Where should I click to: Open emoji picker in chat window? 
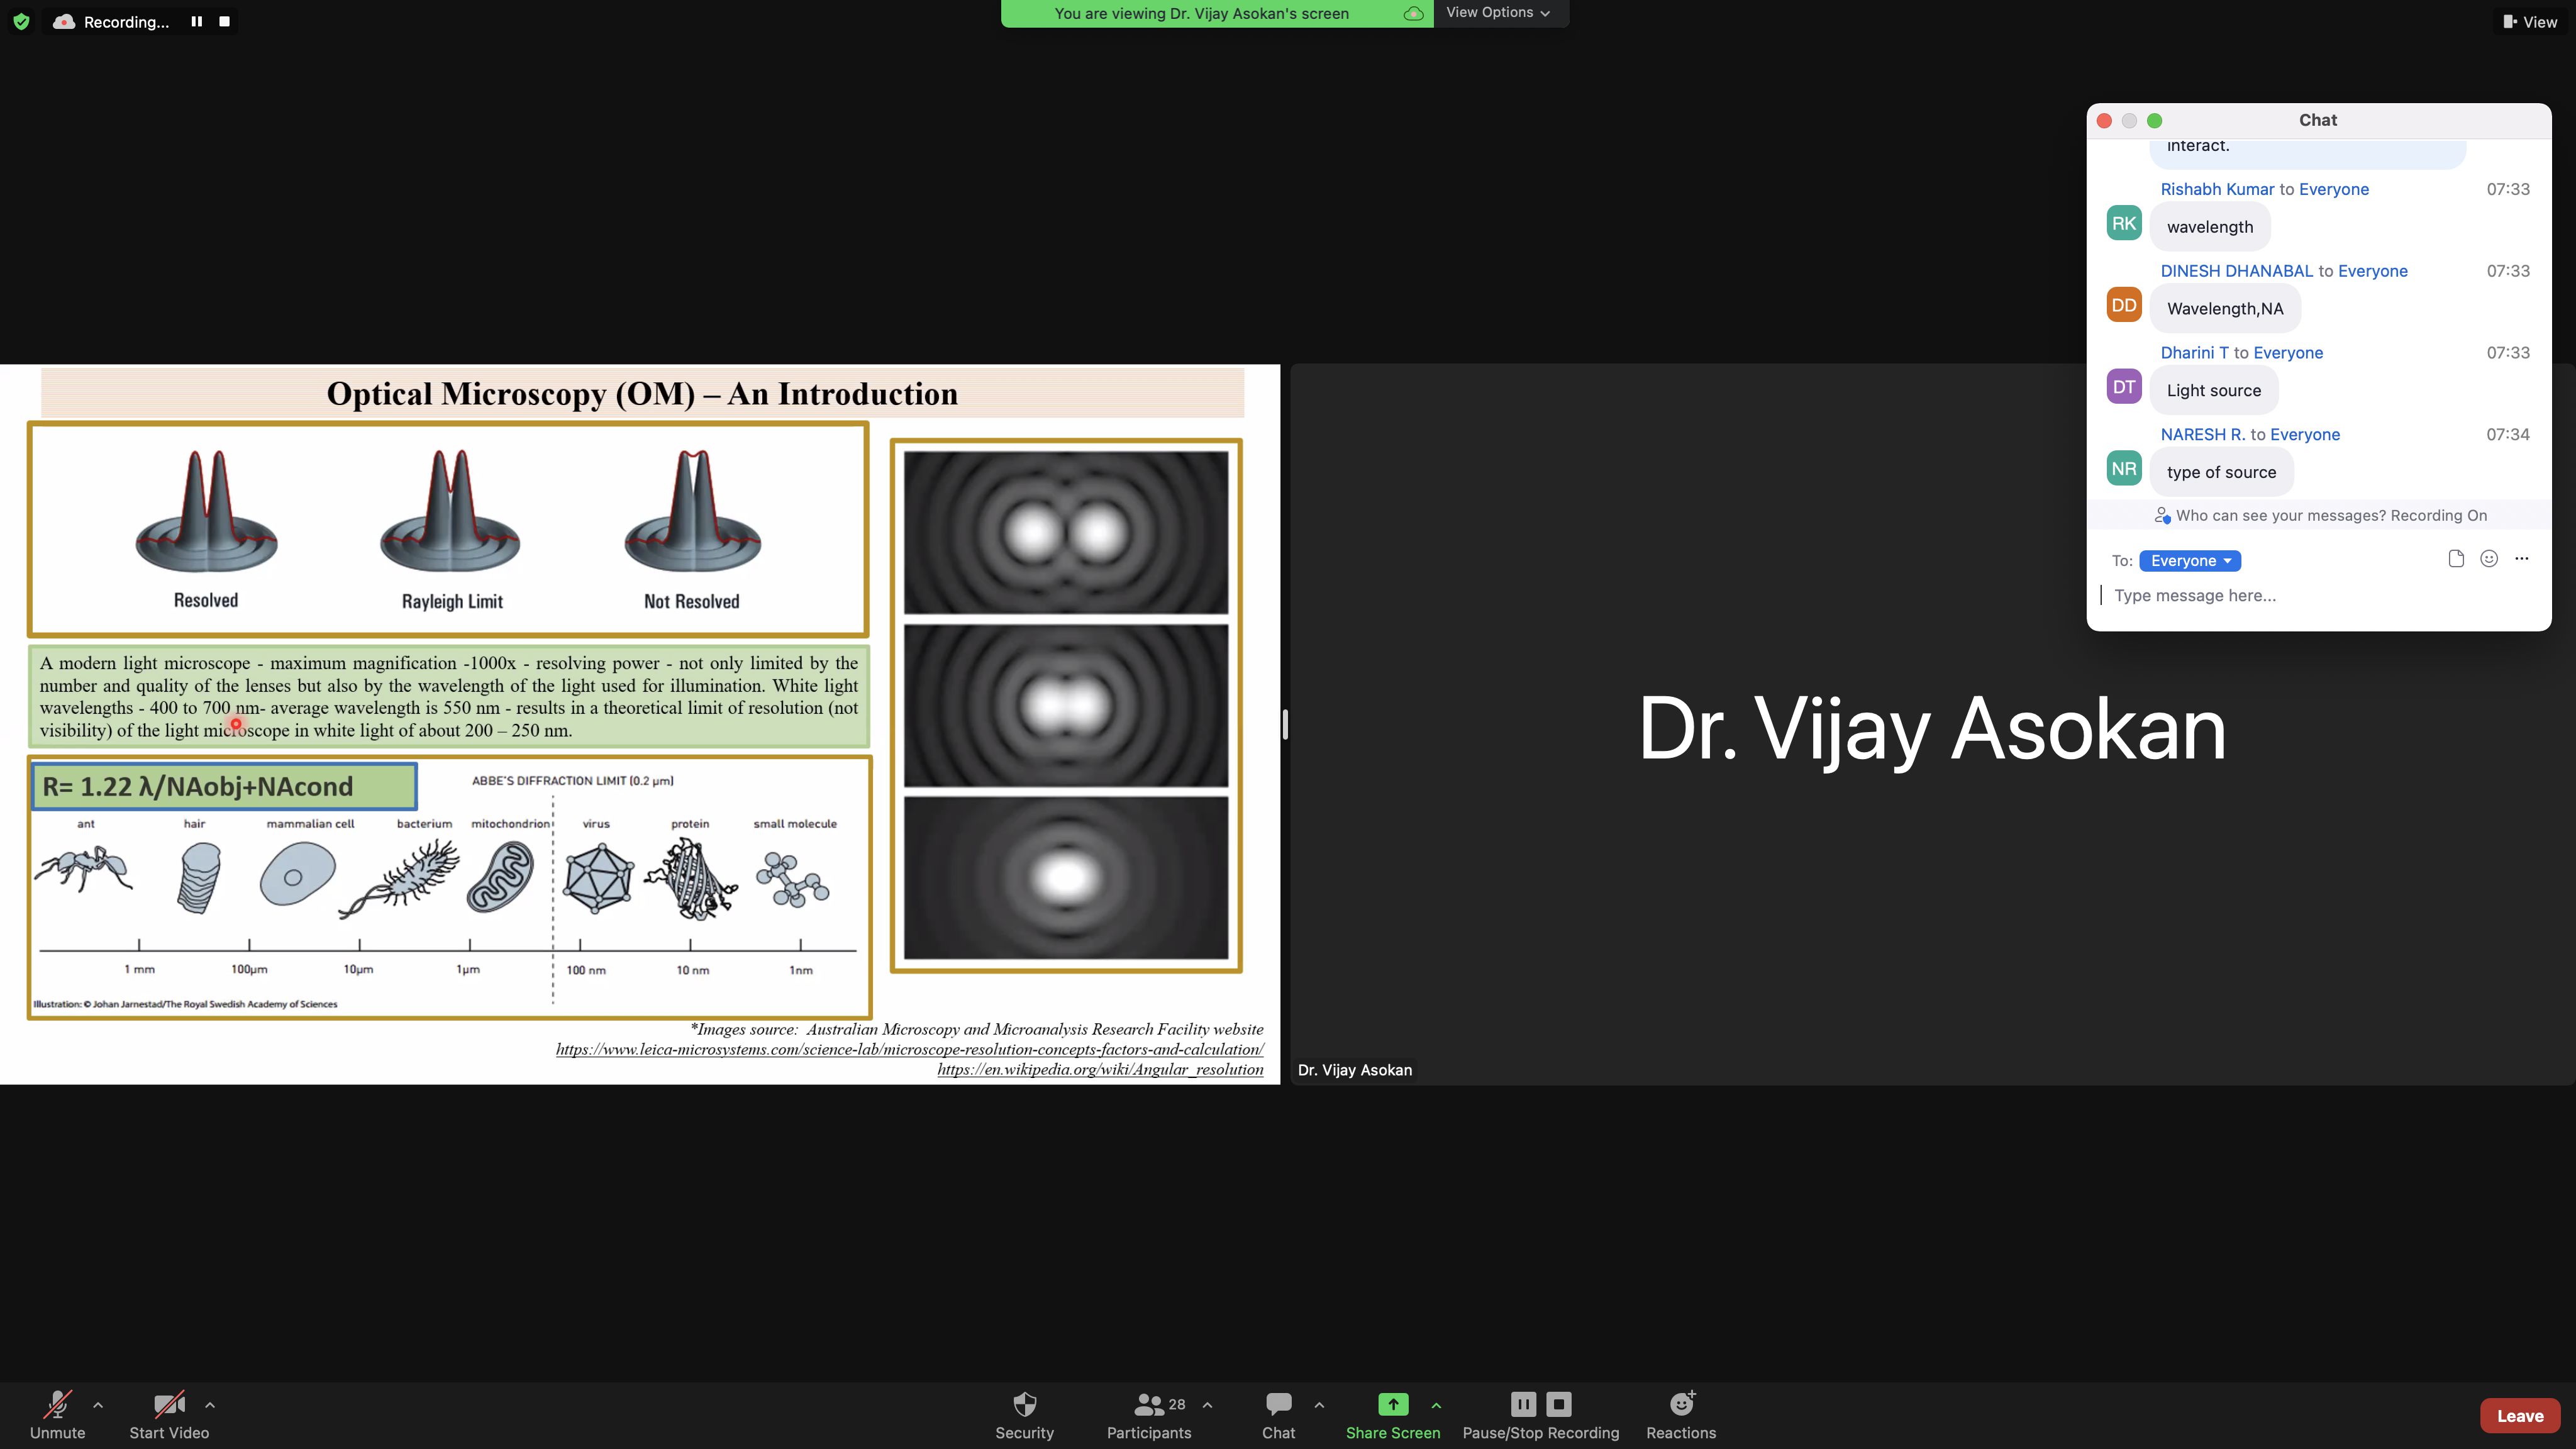tap(2489, 559)
